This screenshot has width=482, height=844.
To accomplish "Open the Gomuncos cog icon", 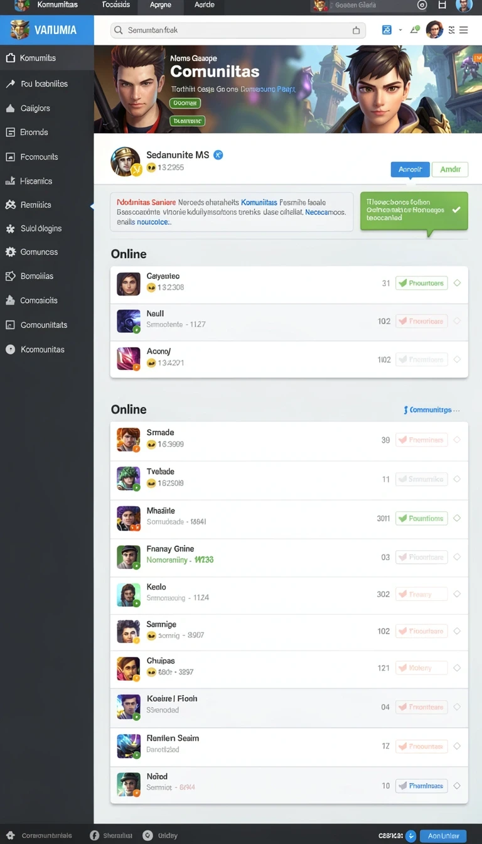I will point(10,252).
